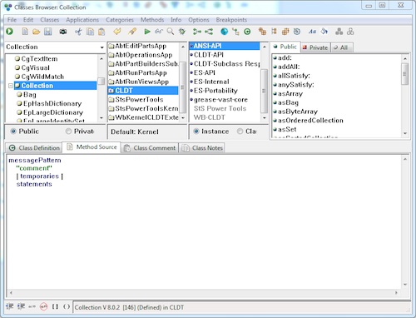Open the Collection combo box dropdown

pos(102,47)
